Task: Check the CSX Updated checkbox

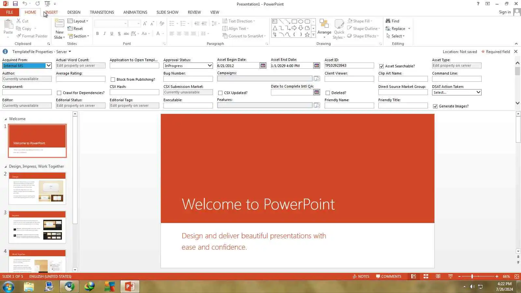Action: click(220, 93)
